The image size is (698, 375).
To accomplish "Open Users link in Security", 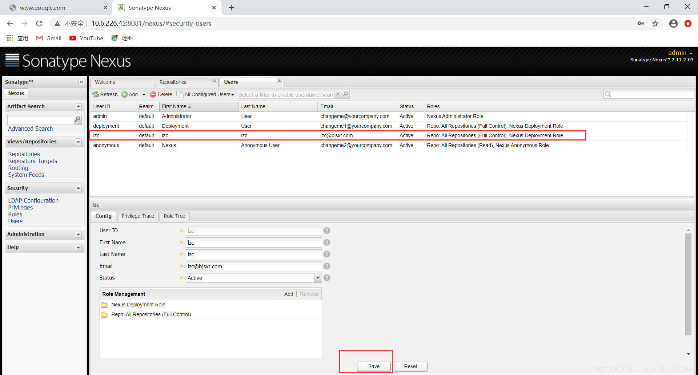I will click(x=15, y=221).
